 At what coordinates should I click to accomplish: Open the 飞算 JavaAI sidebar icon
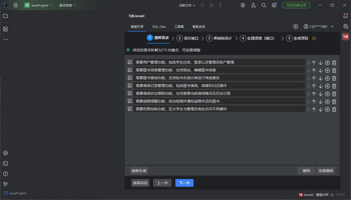click(346, 37)
